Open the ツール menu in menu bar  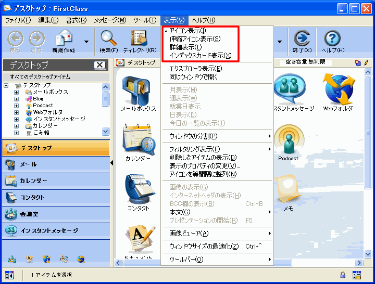tap(144, 20)
